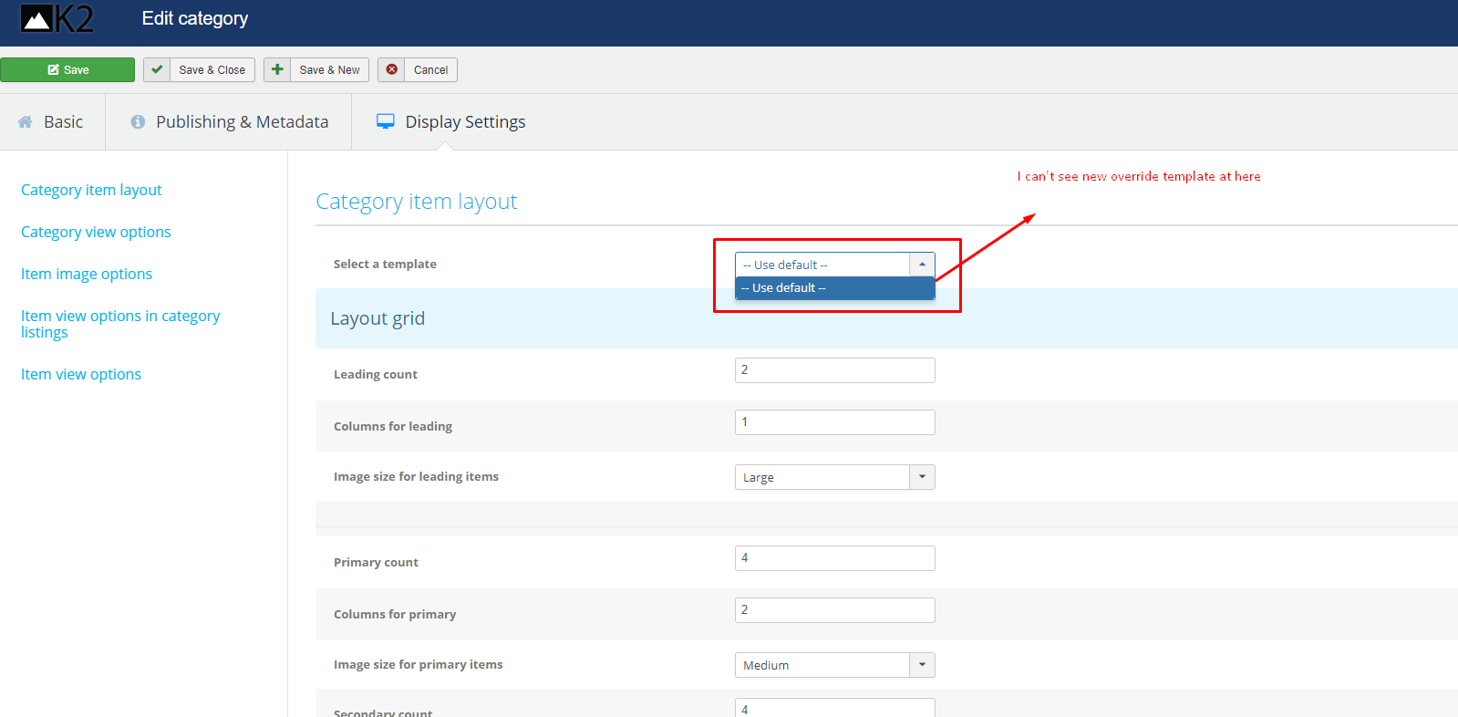This screenshot has height=717, width=1458.
Task: Jump to Item image options link
Action: click(87, 274)
